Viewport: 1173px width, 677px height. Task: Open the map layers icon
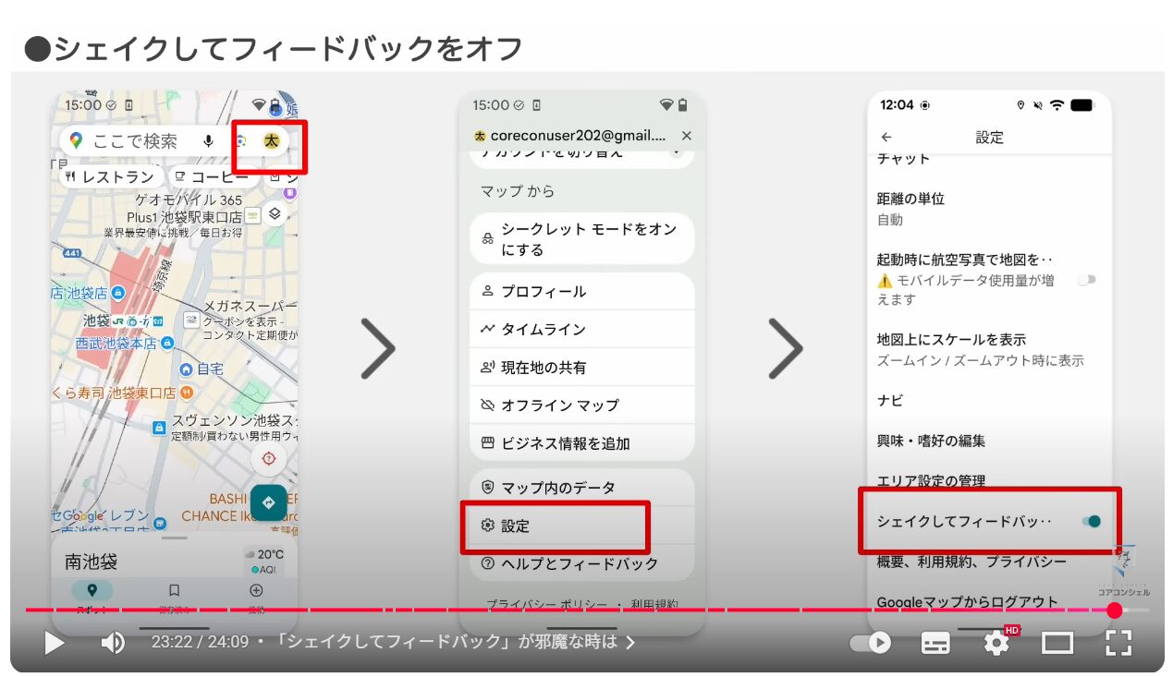click(275, 214)
